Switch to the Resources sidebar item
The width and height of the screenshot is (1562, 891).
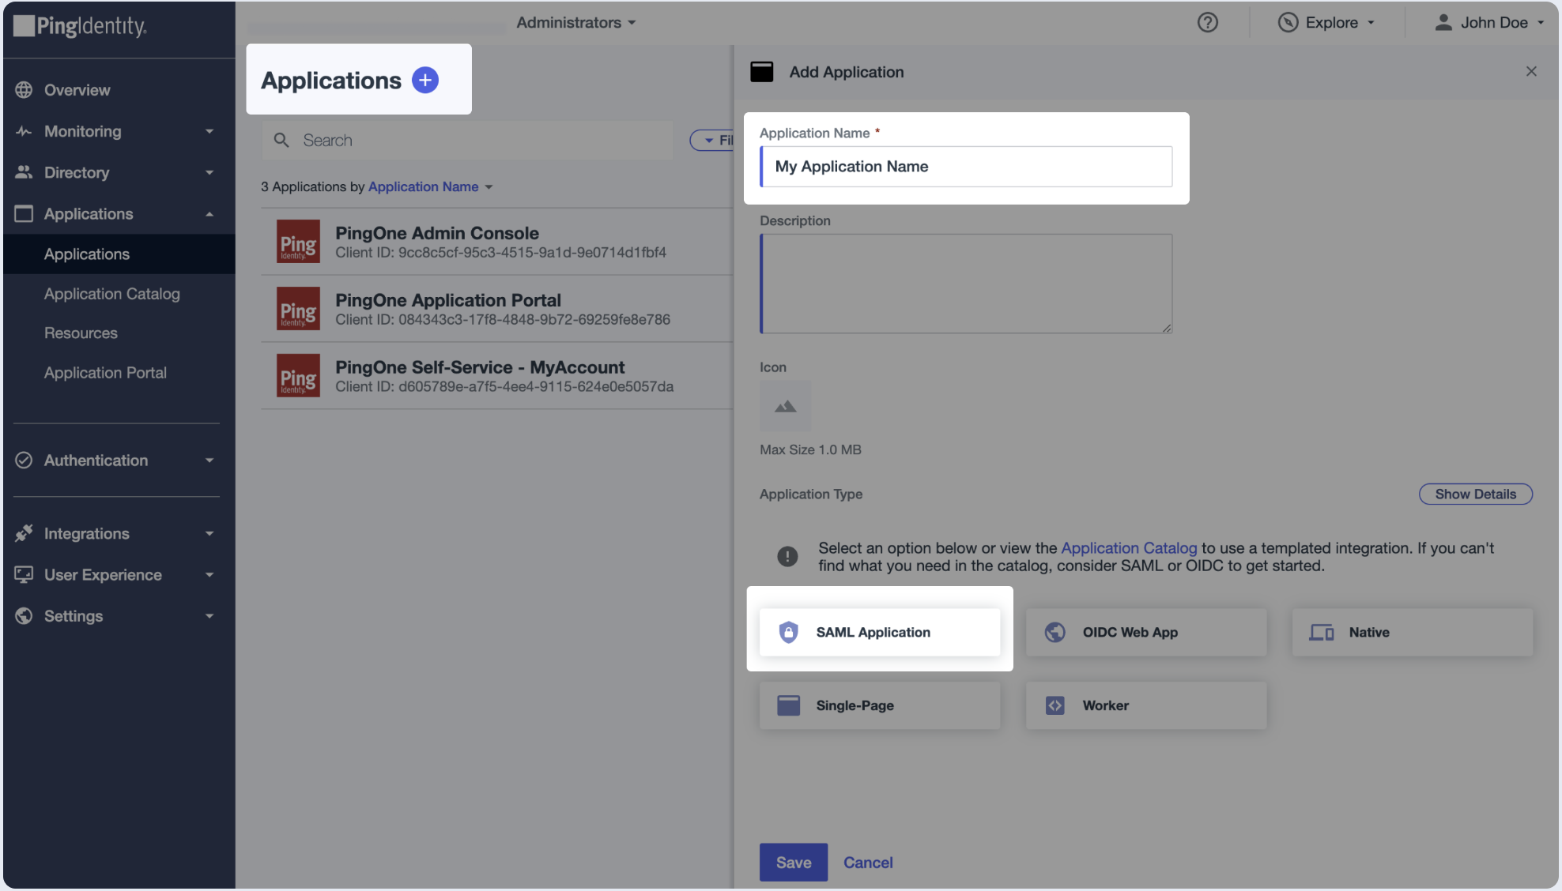(81, 333)
